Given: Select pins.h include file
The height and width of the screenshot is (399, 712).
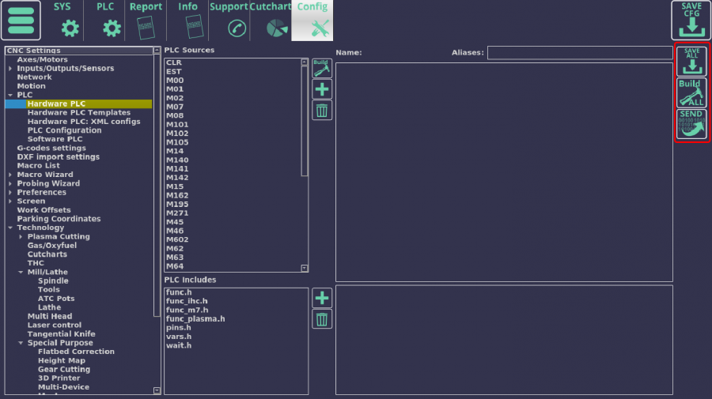Looking at the screenshot, I should 179,327.
